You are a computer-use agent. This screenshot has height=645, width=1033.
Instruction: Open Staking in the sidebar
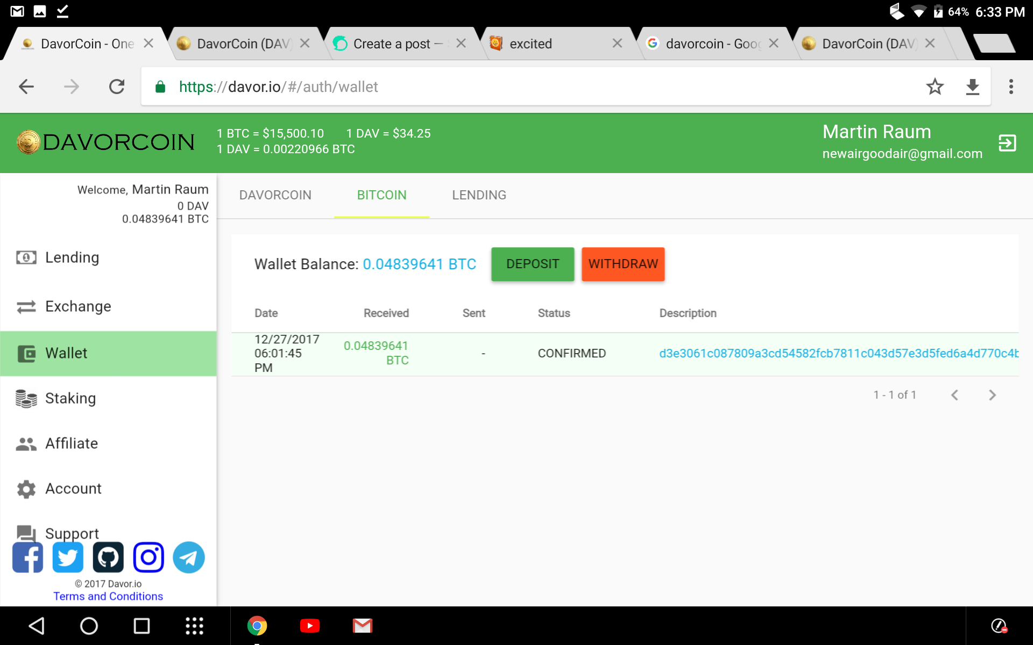tap(108, 398)
